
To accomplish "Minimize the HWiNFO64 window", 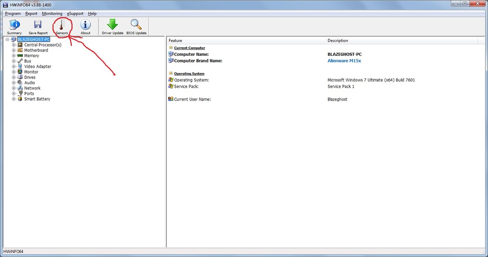I will [x=456, y=4].
